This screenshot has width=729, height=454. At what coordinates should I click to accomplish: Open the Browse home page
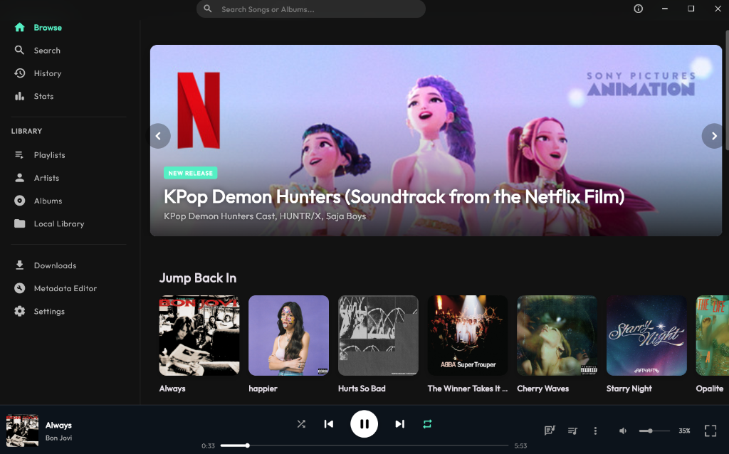tap(40, 28)
